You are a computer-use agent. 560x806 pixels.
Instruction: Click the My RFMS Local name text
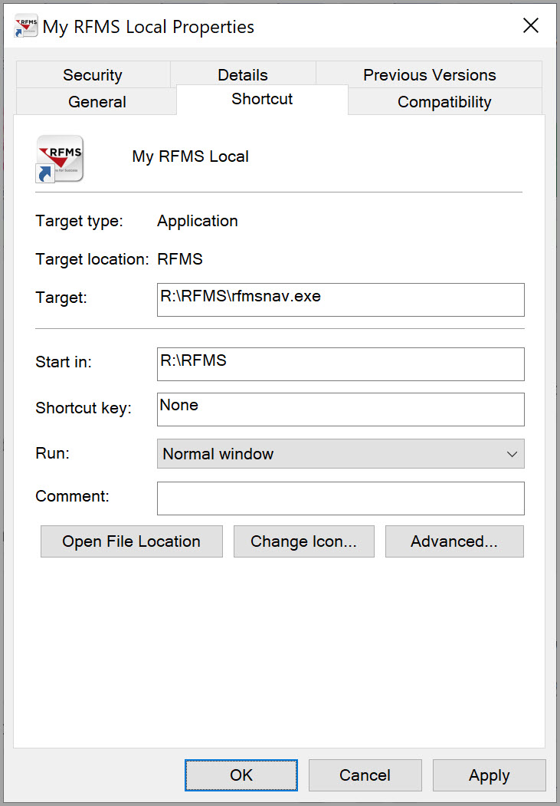pos(191,156)
